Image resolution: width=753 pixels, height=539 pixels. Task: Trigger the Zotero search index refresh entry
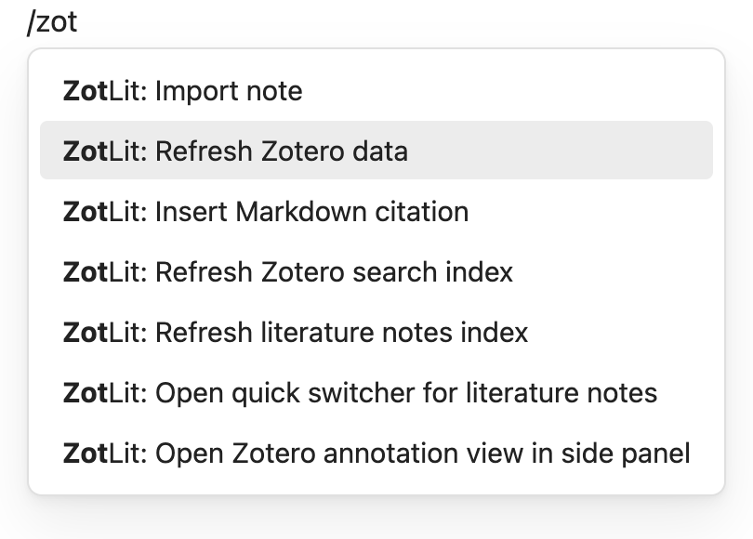click(x=376, y=271)
